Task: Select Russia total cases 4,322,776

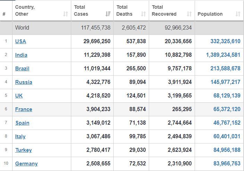Action: (98, 82)
